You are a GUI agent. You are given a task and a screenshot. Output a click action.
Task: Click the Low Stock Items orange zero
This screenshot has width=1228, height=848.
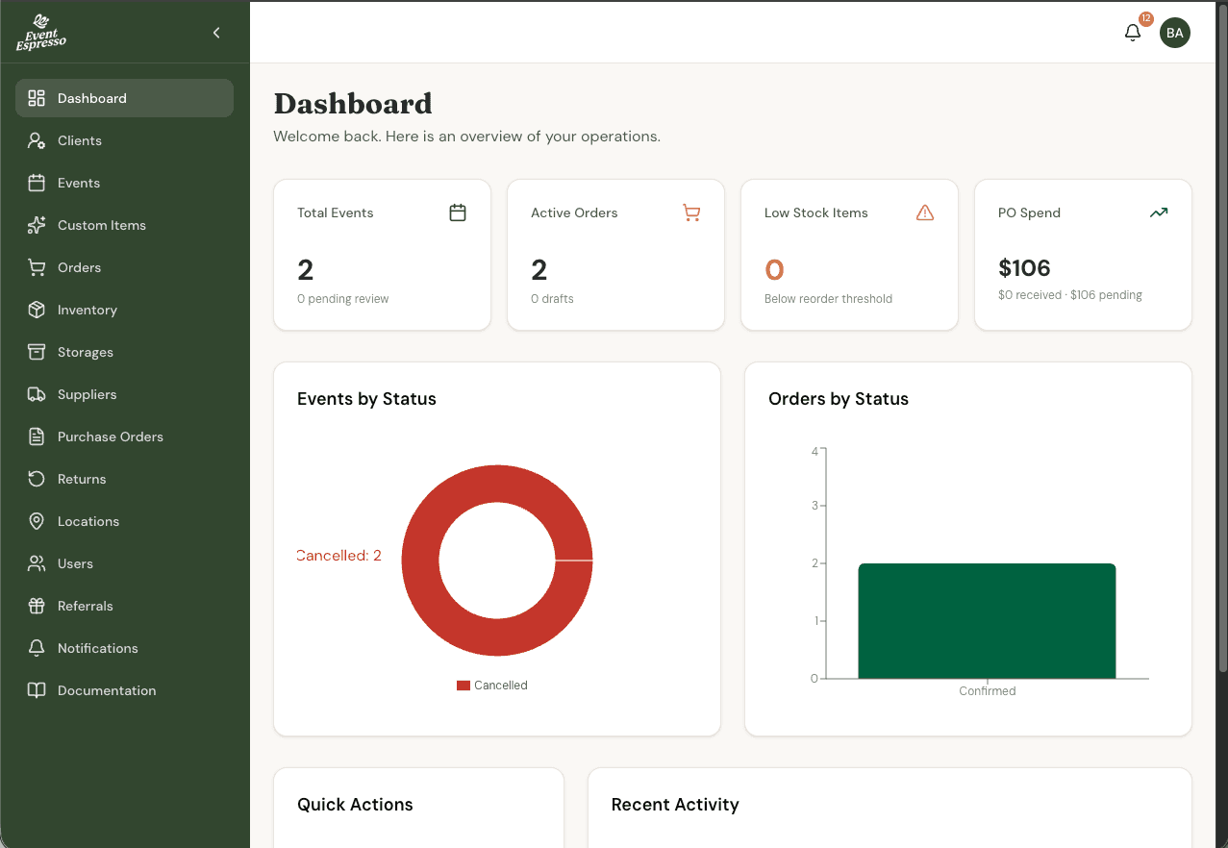pos(774,270)
